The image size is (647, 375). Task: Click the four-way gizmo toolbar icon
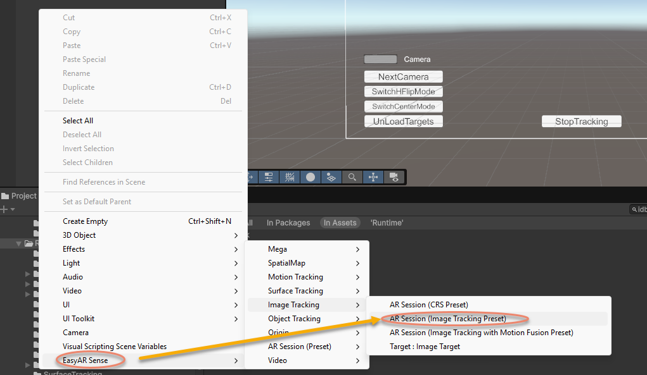point(373,177)
